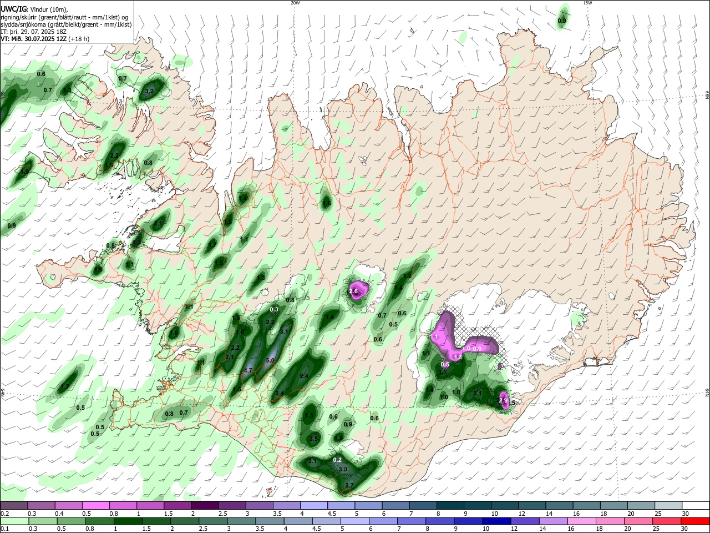Click the 0.9 value in the top-right ocean patch
The width and height of the screenshot is (710, 533).
click(x=562, y=21)
